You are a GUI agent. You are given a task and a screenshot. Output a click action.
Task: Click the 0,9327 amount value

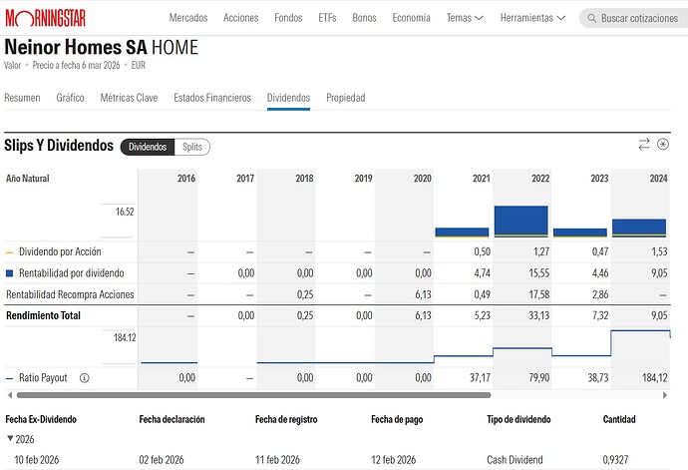615,460
